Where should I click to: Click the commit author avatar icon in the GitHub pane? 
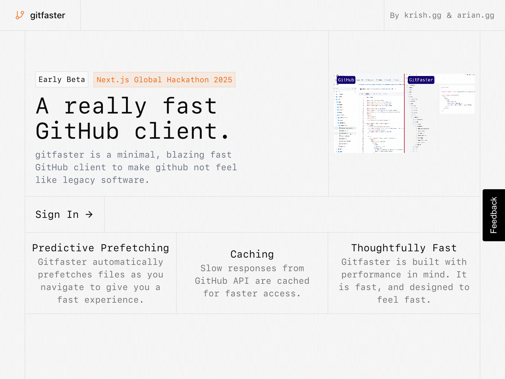[361, 89]
